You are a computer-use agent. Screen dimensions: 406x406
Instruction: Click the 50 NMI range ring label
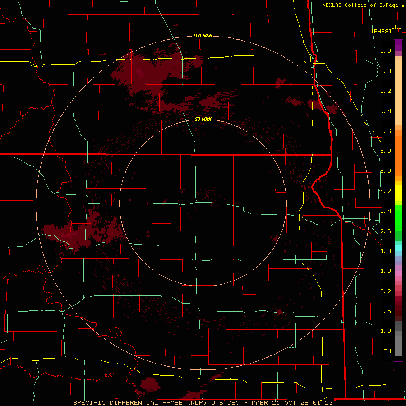(203, 119)
